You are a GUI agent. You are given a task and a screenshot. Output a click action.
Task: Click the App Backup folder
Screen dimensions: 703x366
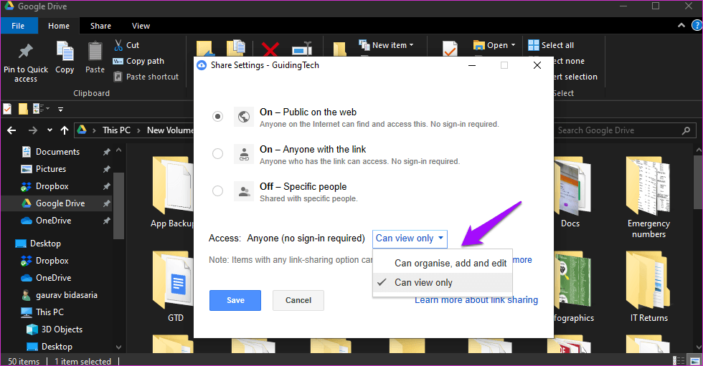pyautogui.click(x=172, y=193)
